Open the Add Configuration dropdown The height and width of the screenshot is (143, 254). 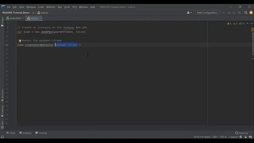pyautogui.click(x=208, y=13)
